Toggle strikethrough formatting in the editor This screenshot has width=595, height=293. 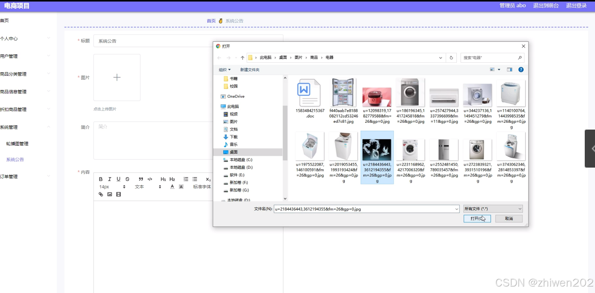[x=127, y=179]
